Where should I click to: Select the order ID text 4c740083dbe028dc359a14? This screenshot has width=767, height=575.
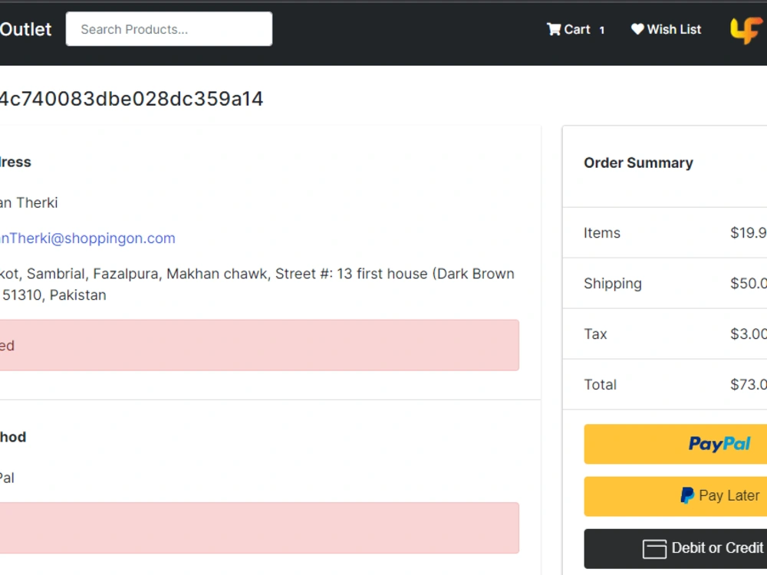click(x=132, y=99)
